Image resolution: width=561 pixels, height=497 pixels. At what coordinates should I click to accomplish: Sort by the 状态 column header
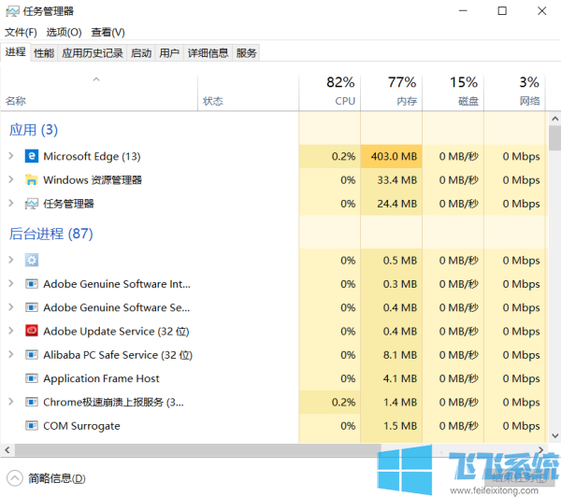tap(248, 92)
